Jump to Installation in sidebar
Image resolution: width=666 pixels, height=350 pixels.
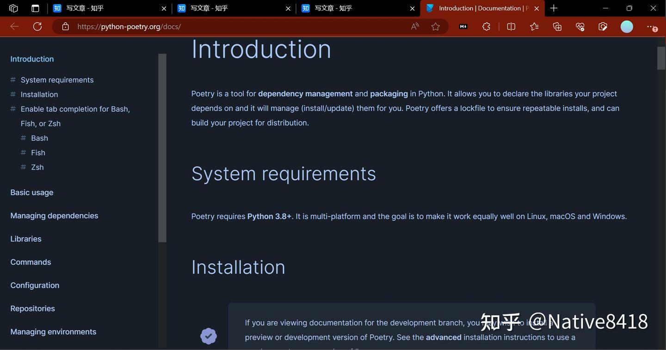tap(39, 94)
